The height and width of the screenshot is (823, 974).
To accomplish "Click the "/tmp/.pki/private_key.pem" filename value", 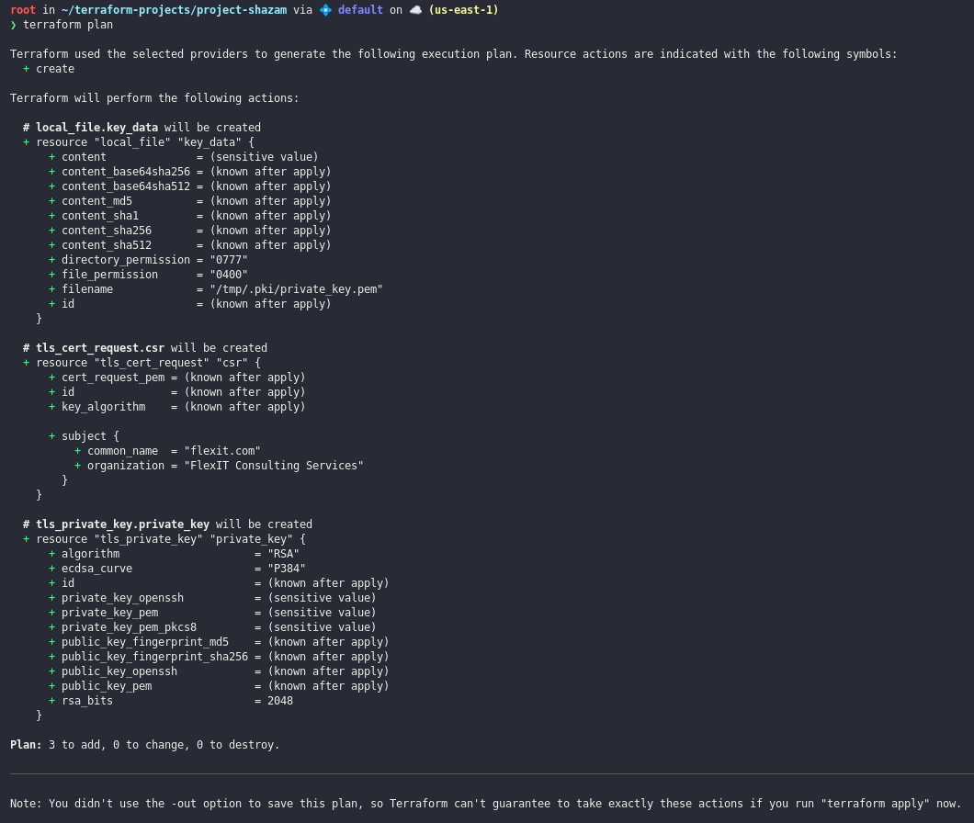I will pos(296,289).
